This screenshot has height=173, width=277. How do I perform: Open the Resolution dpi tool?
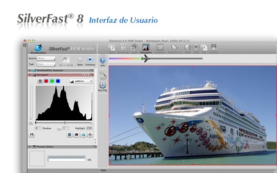123,47
